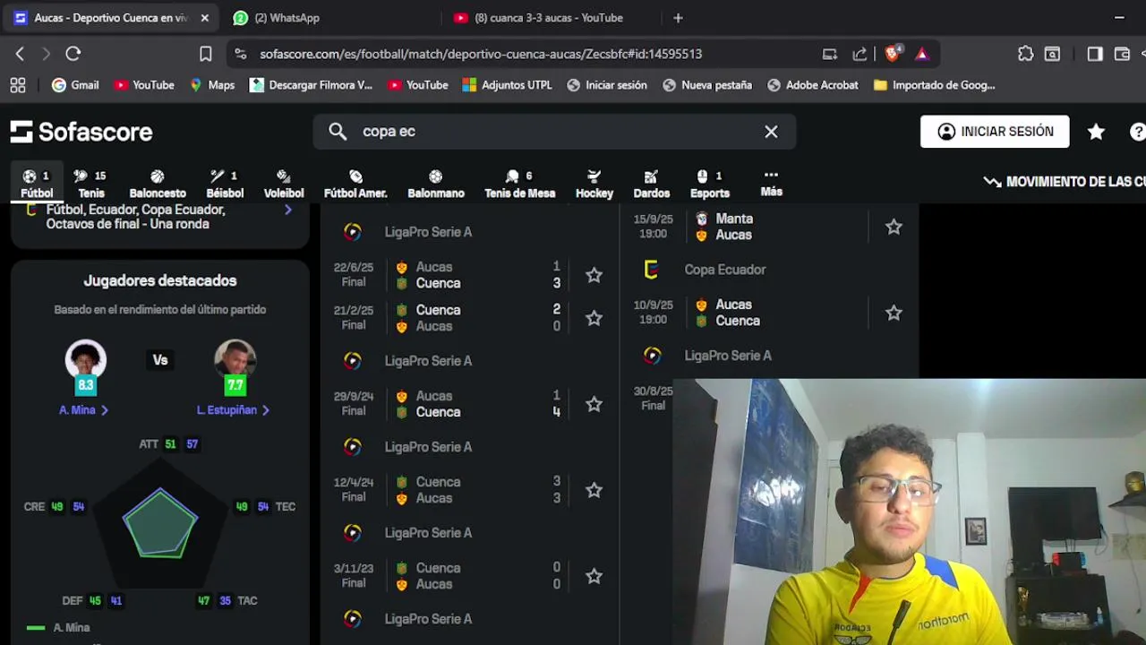Open the 'Importado de Goog...' bookmarks folder
The width and height of the screenshot is (1146, 645).
(934, 85)
